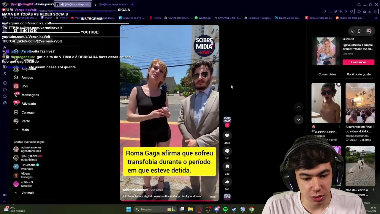Open the get app phone icon
This screenshot has height=214, width=380.
[359, 31]
